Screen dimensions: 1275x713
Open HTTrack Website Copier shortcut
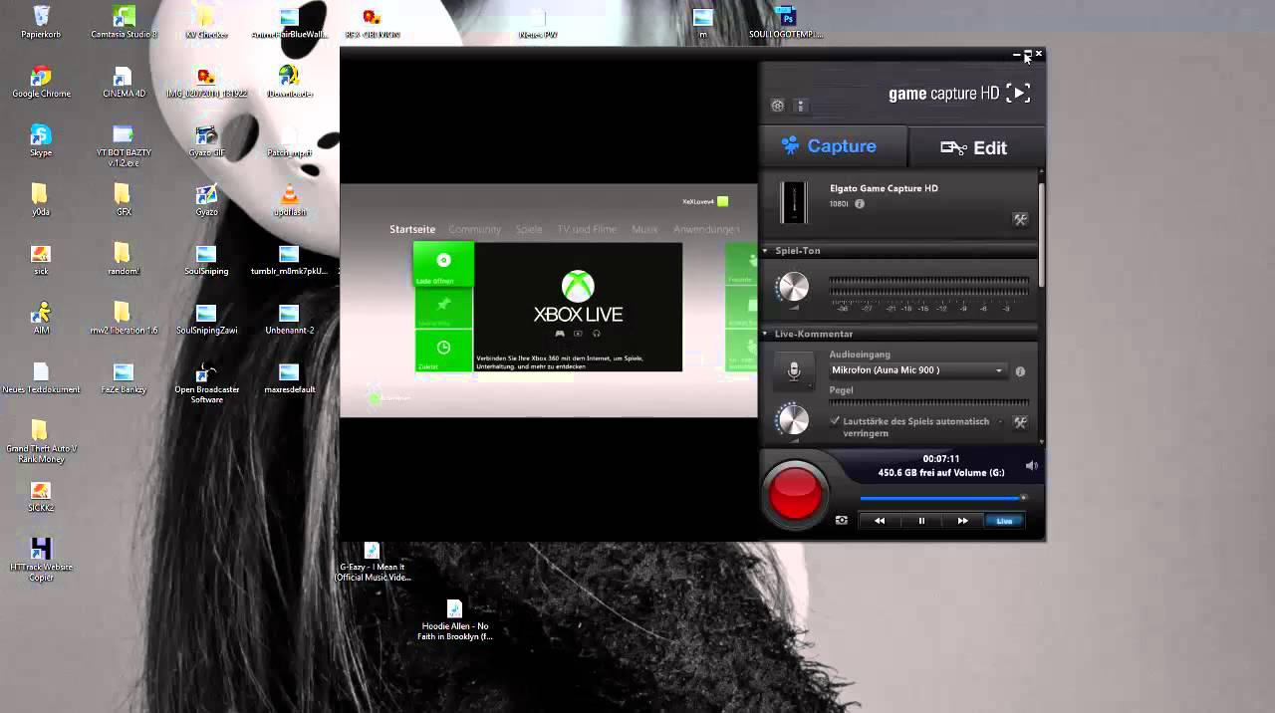click(41, 559)
